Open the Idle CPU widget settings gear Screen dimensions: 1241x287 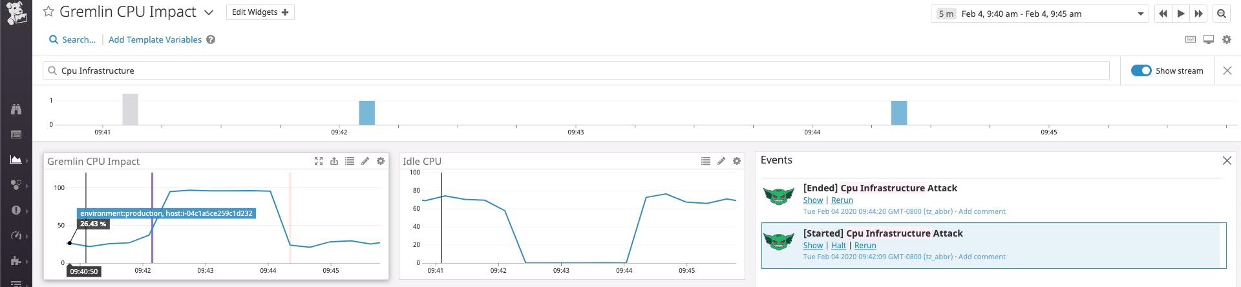[737, 161]
